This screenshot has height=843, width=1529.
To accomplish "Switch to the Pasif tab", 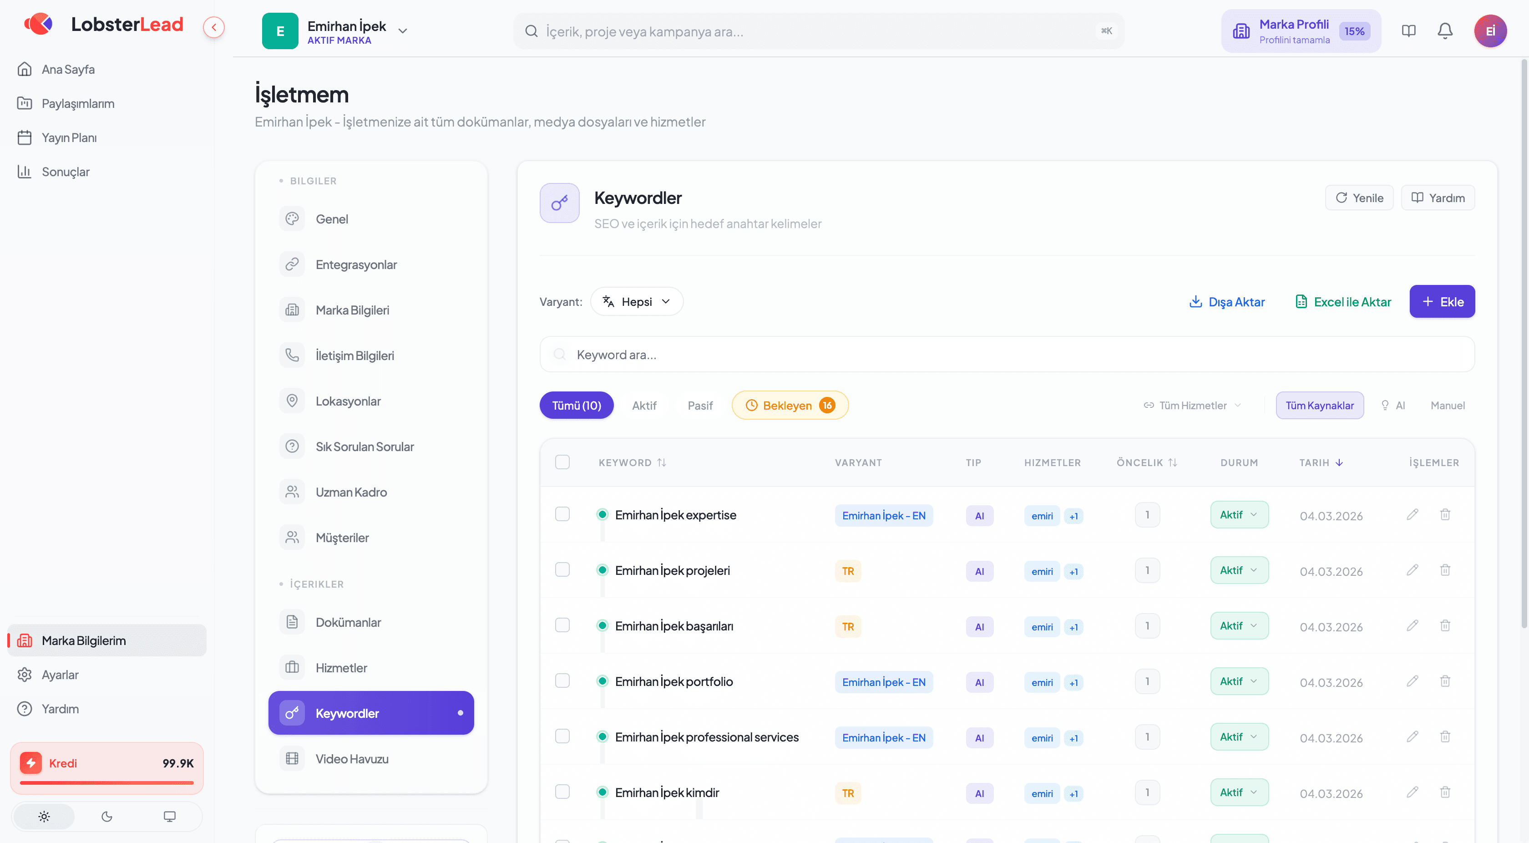I will pyautogui.click(x=700, y=406).
